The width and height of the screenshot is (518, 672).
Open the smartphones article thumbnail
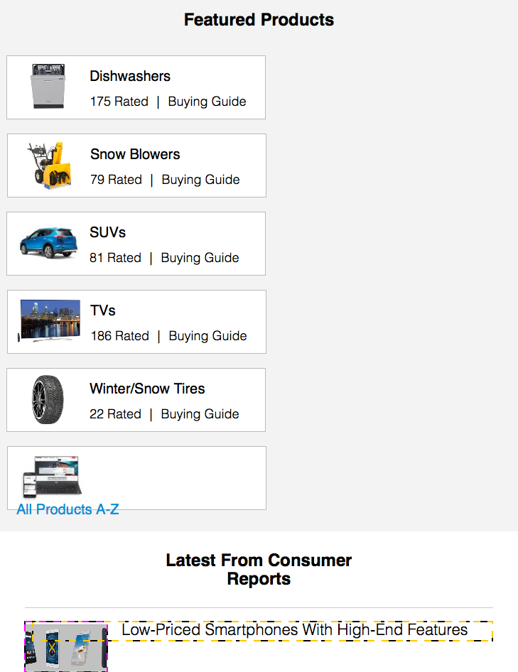tap(66, 646)
